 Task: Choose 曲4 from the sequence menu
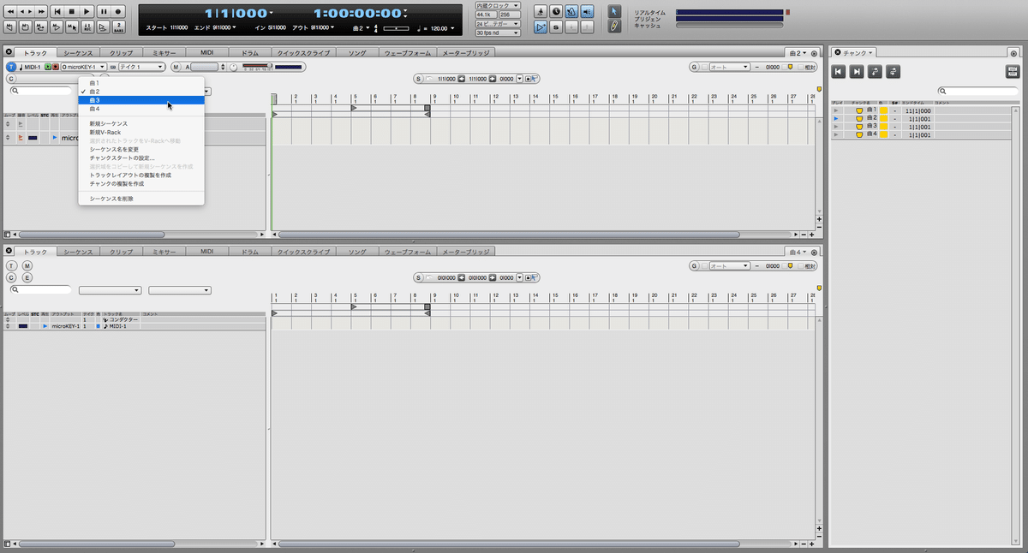coord(141,109)
